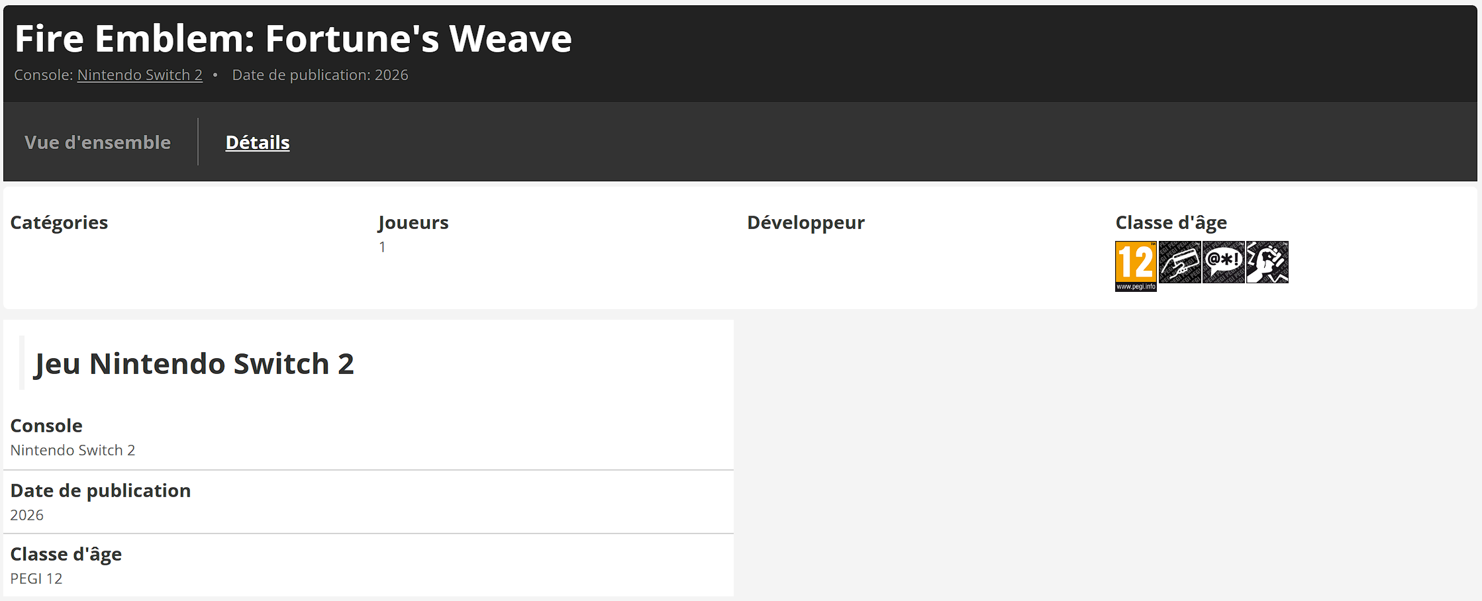
Task: Open the Nintendo Switch 2 console link
Action: pyautogui.click(x=140, y=75)
